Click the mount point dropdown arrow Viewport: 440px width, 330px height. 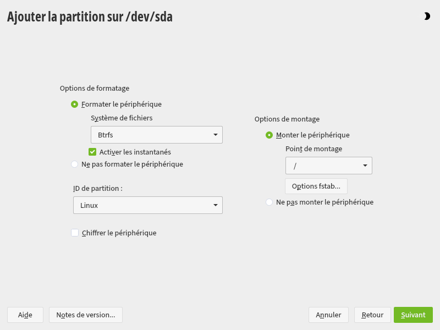tap(365, 166)
